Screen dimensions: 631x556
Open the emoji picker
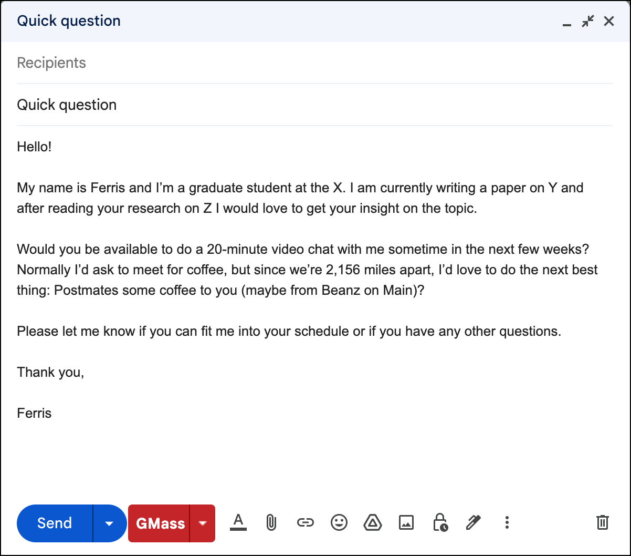coord(339,522)
